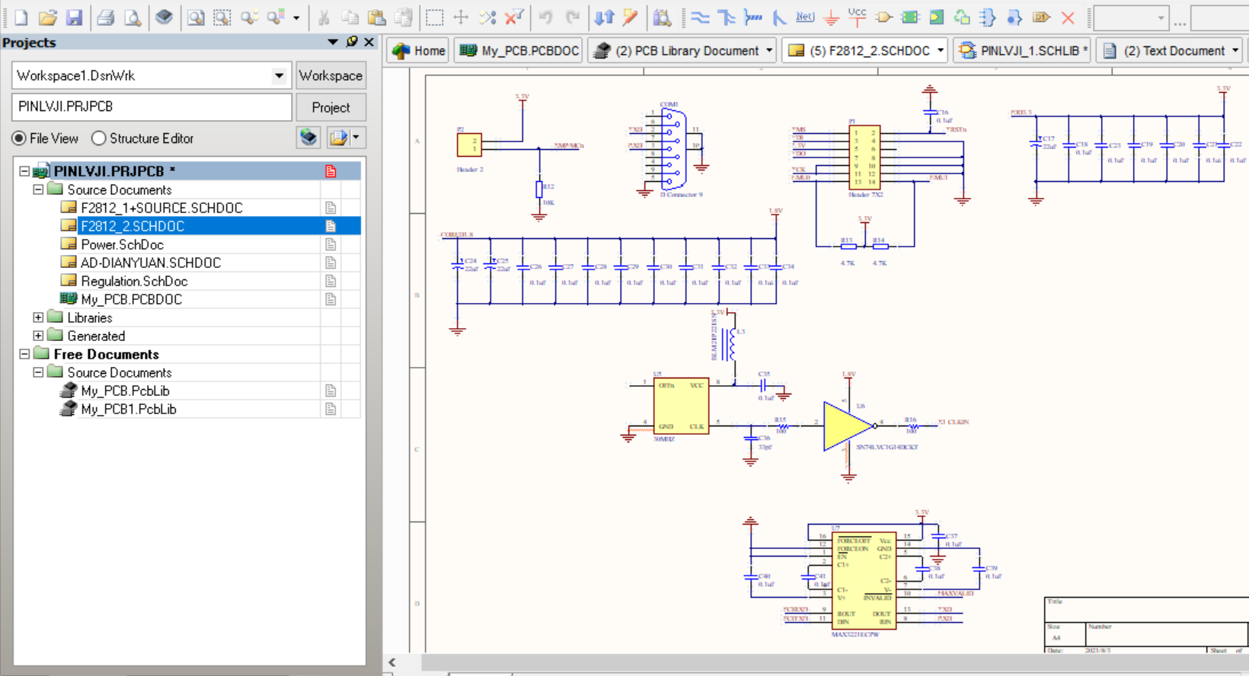The height and width of the screenshot is (676, 1249).
Task: Open the PCB Library Document tab dropdown
Action: point(769,51)
